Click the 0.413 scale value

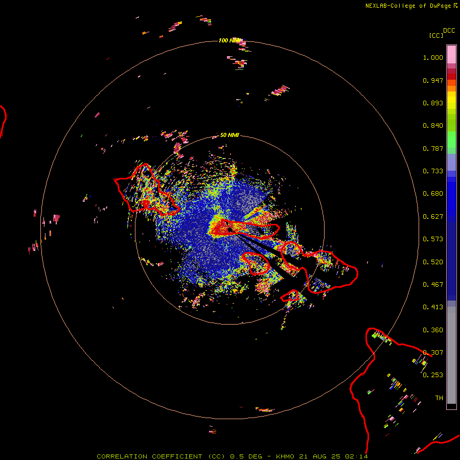tap(433, 307)
